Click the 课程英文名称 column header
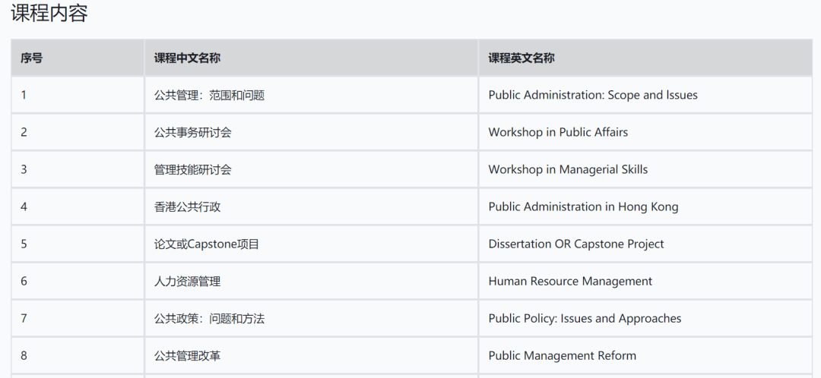 645,58
